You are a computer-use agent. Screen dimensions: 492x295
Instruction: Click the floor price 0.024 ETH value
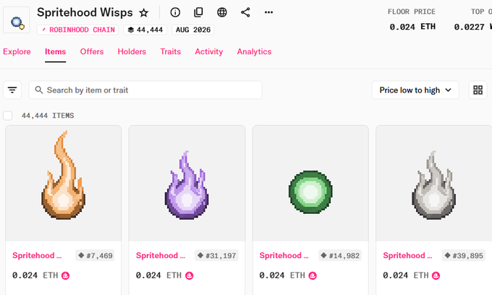click(x=412, y=27)
